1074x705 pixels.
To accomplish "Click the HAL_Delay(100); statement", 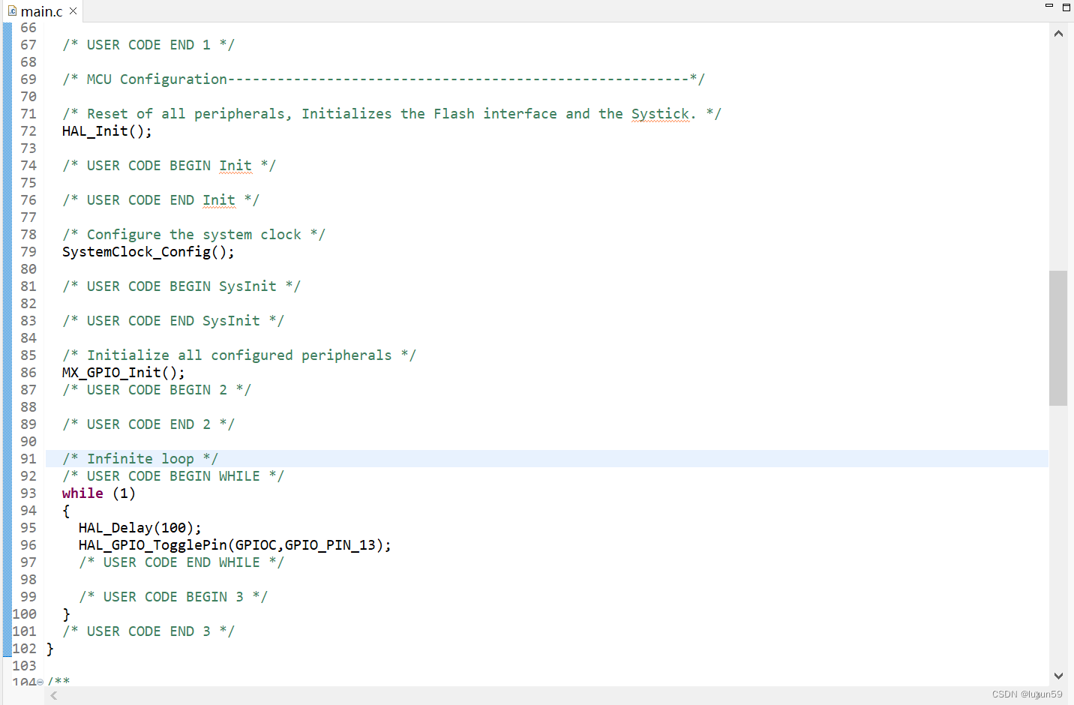I will pos(140,528).
